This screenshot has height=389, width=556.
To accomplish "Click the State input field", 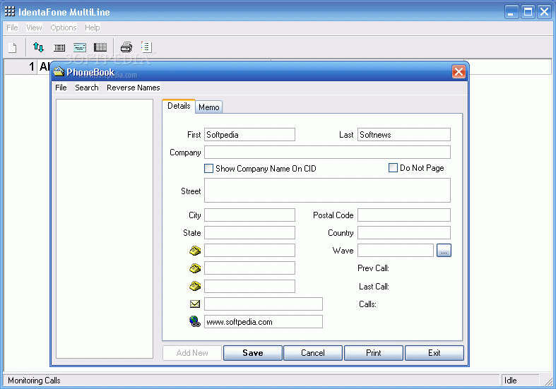I will point(249,233).
